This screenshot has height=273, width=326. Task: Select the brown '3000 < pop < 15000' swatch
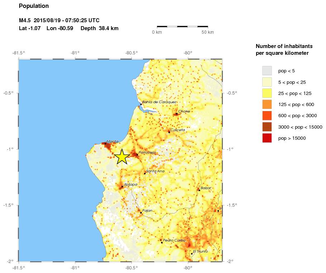point(267,127)
